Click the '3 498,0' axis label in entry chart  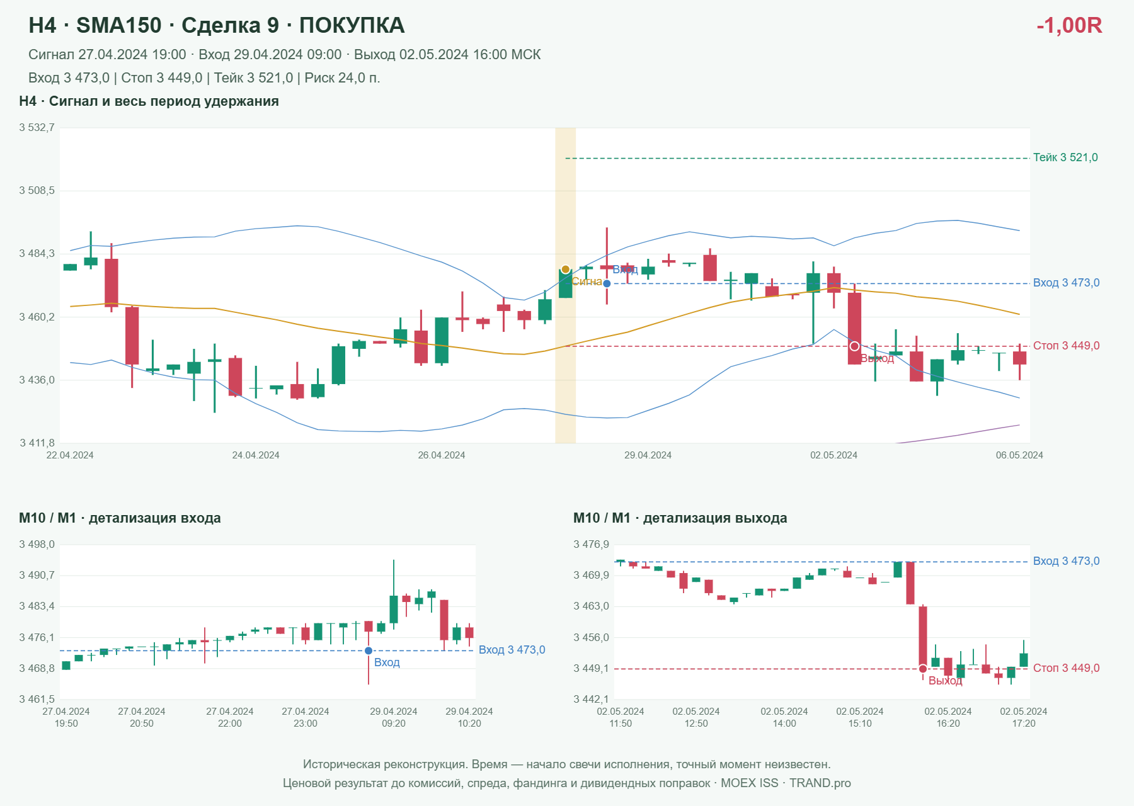(x=37, y=545)
